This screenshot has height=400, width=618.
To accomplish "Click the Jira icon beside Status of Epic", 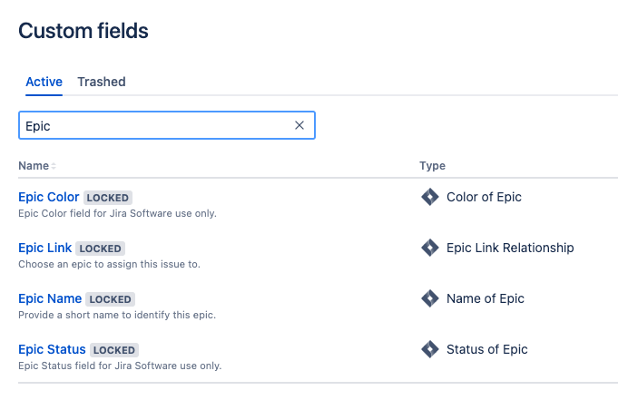I will pyautogui.click(x=429, y=349).
